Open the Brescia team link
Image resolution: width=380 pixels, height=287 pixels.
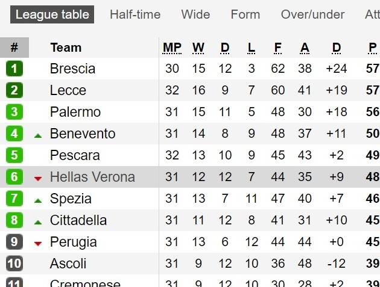[72, 69]
